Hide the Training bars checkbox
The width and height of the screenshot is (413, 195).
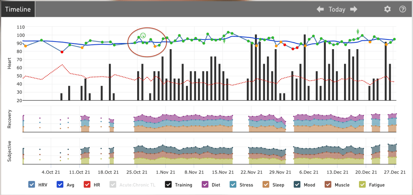click(169, 185)
